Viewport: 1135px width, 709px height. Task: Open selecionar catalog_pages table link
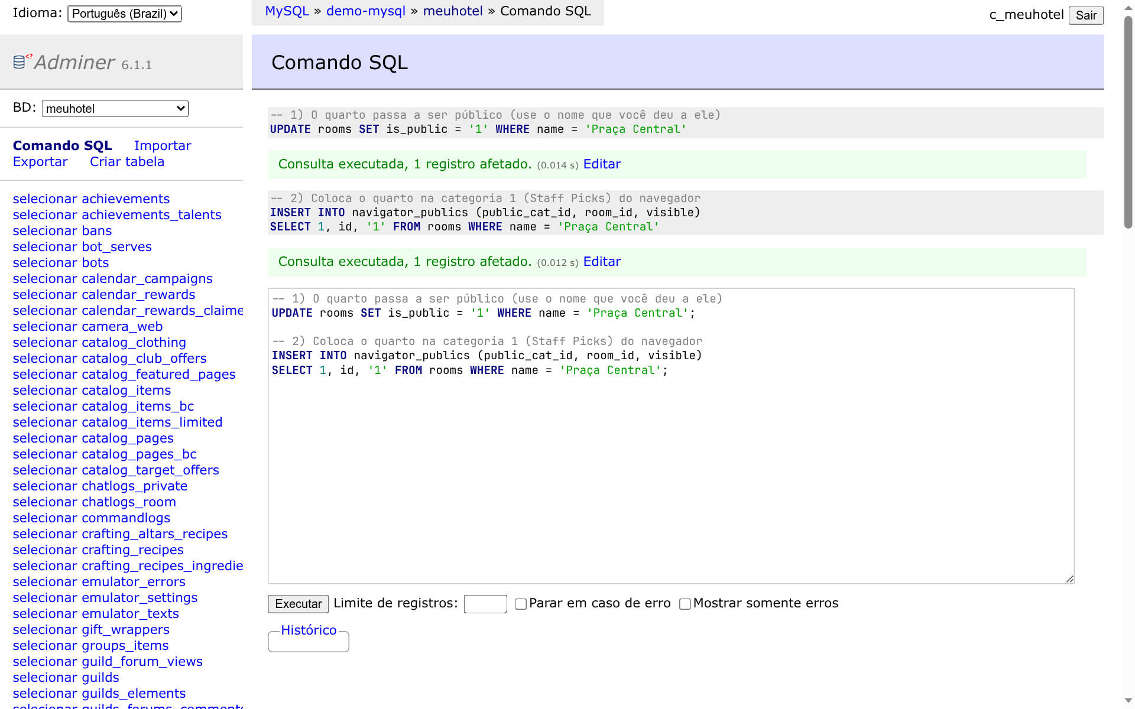point(93,438)
